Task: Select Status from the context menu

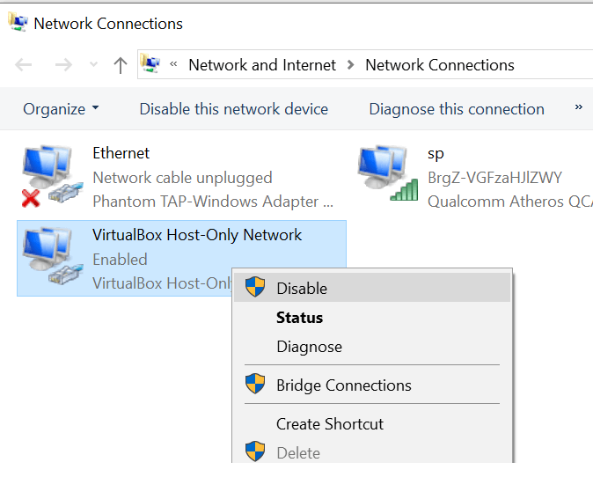Action: pyautogui.click(x=299, y=318)
